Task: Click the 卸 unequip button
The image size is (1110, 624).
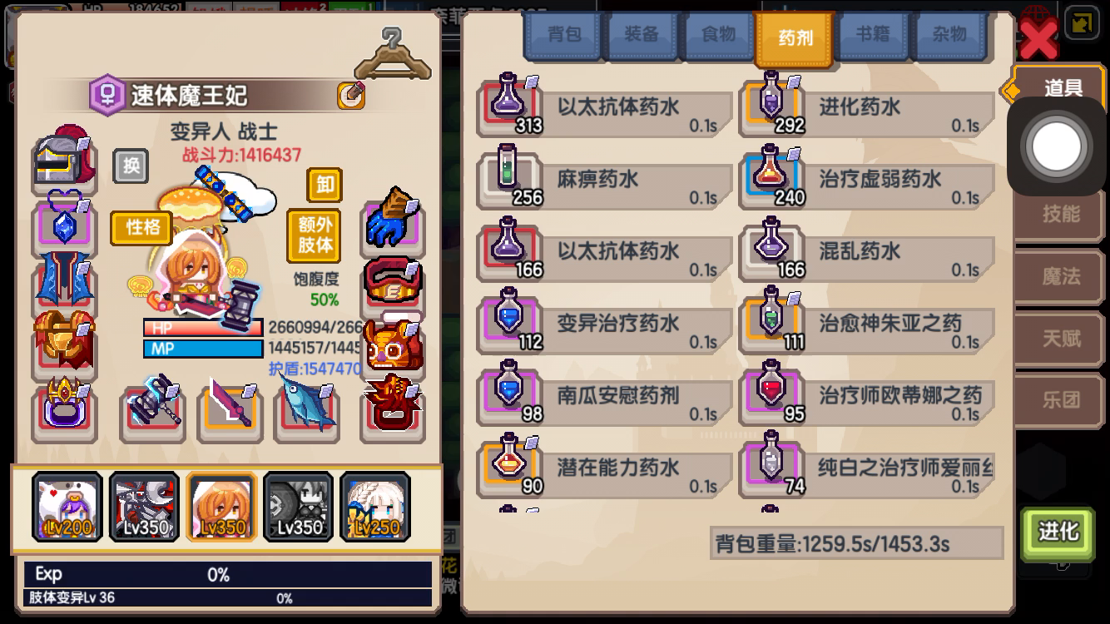Action: [325, 185]
